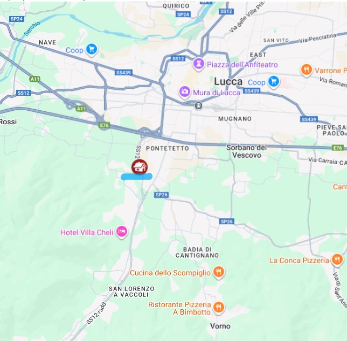Click the Lucca train station icon
The width and height of the screenshot is (347, 341).
click(198, 105)
